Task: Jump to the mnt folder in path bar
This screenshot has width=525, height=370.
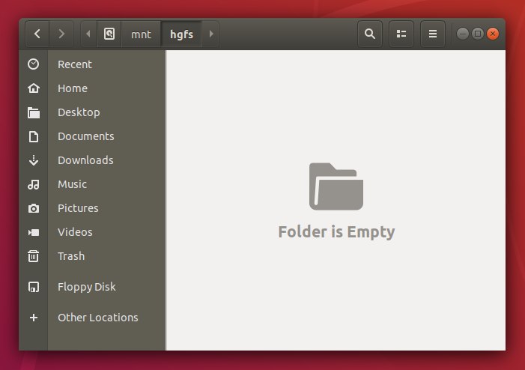Action: 141,34
